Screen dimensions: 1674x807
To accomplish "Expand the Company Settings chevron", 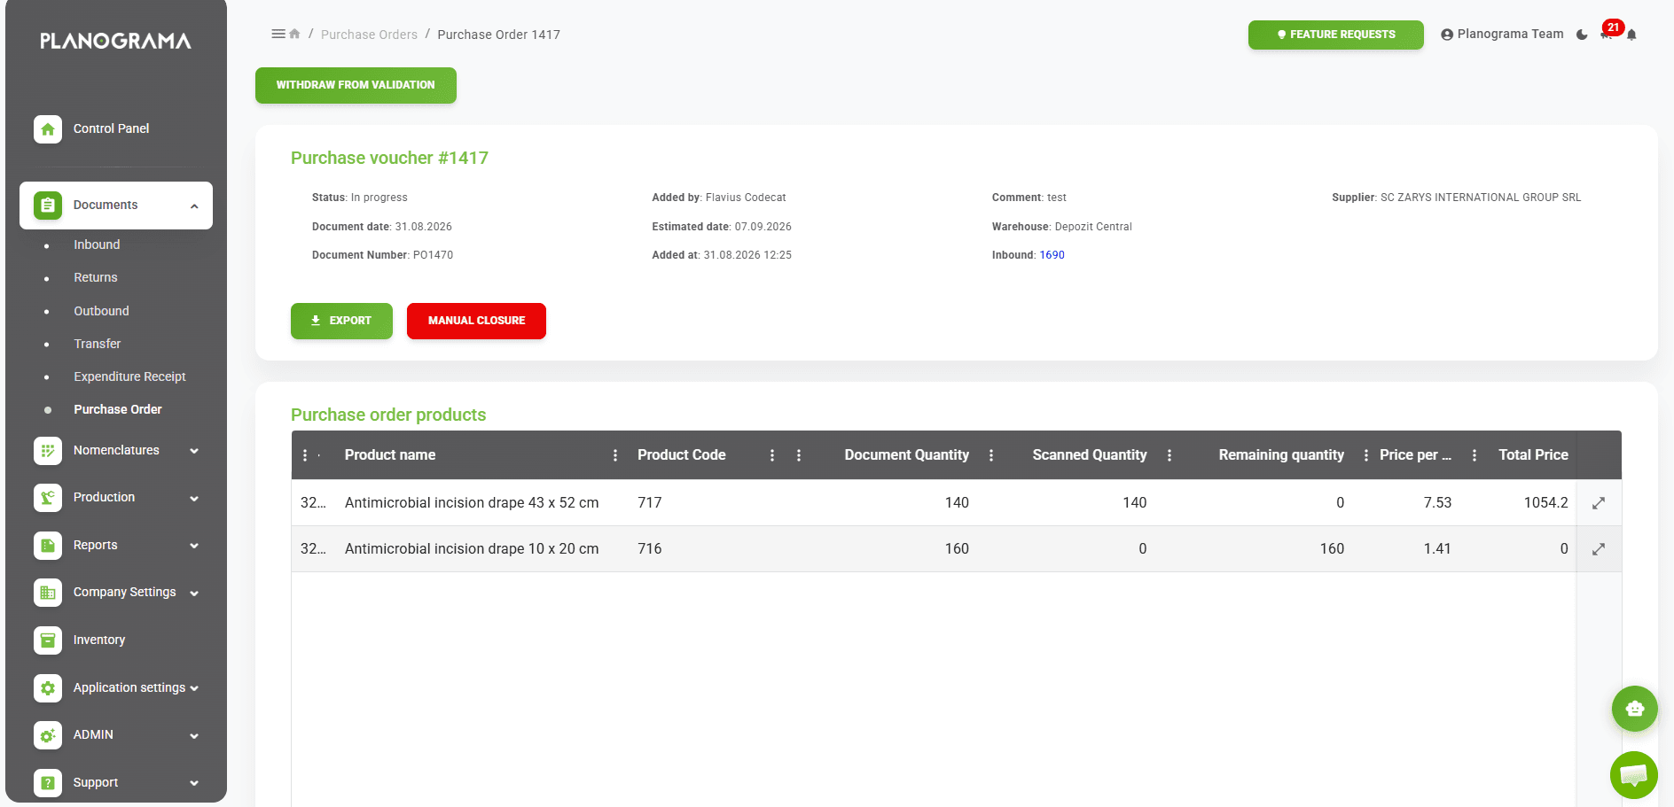I will (194, 594).
